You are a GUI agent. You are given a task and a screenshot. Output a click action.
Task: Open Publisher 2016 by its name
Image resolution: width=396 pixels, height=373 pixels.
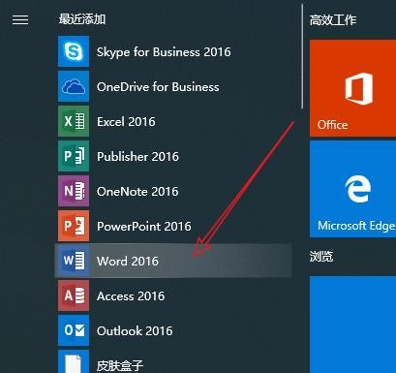tap(137, 157)
